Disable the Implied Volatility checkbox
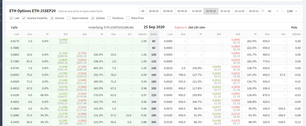Image resolution: width=306 pixels, height=126 pixels. coord(24,18)
